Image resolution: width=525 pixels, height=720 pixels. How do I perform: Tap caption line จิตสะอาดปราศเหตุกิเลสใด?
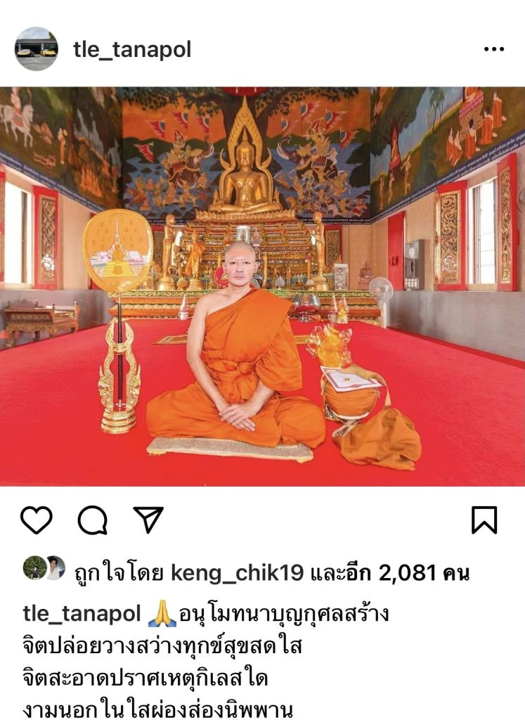pos(145,679)
